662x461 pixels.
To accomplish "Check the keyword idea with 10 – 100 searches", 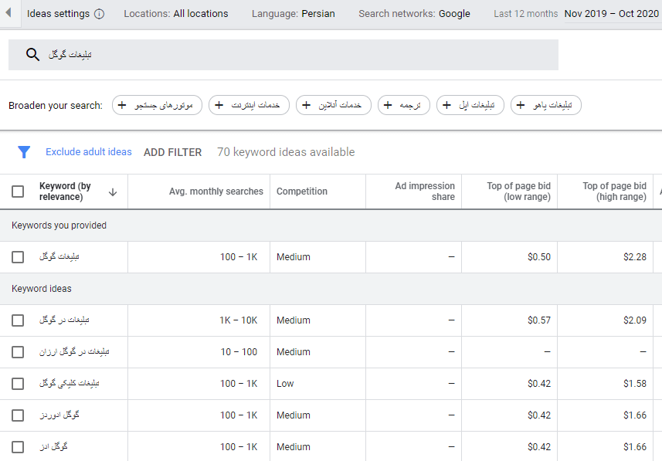I will pos(18,352).
